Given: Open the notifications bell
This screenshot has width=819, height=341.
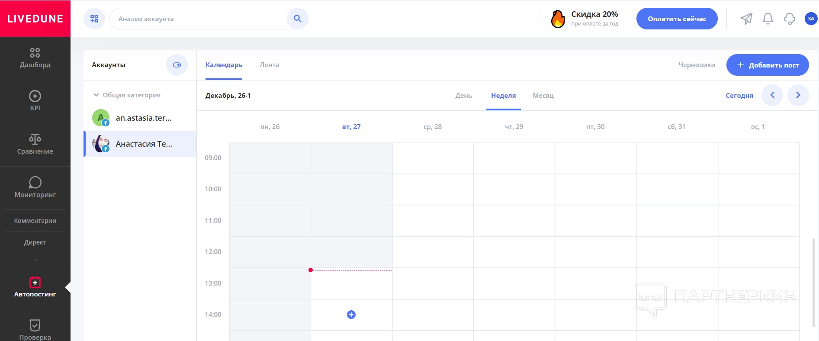Looking at the screenshot, I should tap(768, 19).
